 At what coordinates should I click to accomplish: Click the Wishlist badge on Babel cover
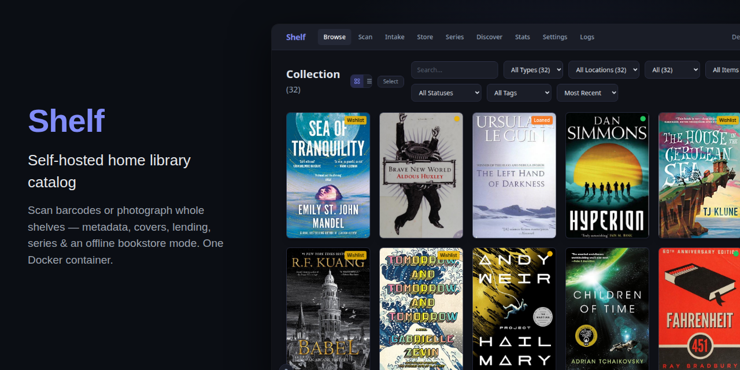click(356, 255)
